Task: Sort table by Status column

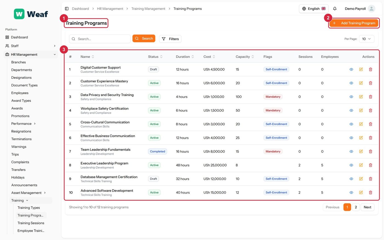Action: click(x=155, y=57)
